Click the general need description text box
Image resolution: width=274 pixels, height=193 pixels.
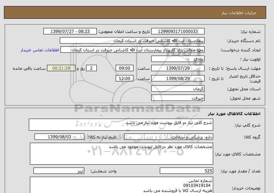point(121,125)
